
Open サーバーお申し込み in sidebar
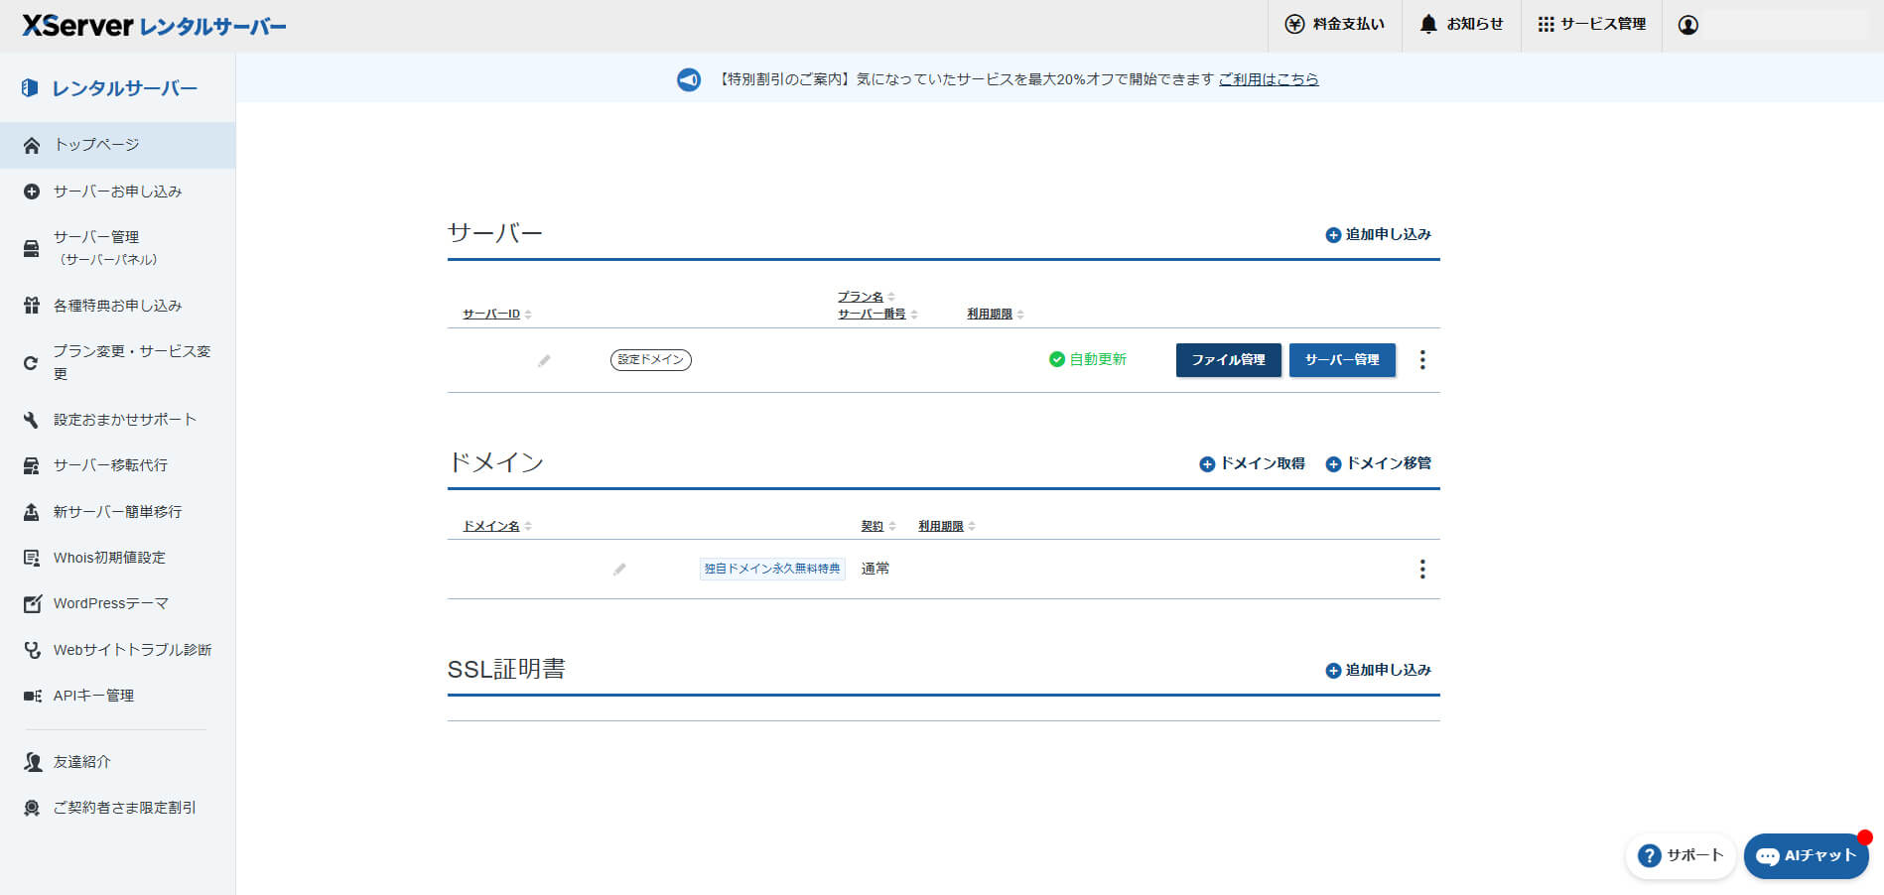point(117,192)
